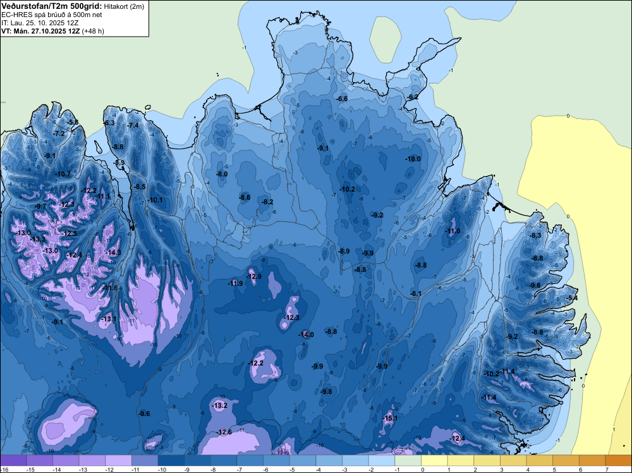Click the -10.0 temperature label
Image resolution: width=632 pixels, height=473 pixels.
[413, 159]
